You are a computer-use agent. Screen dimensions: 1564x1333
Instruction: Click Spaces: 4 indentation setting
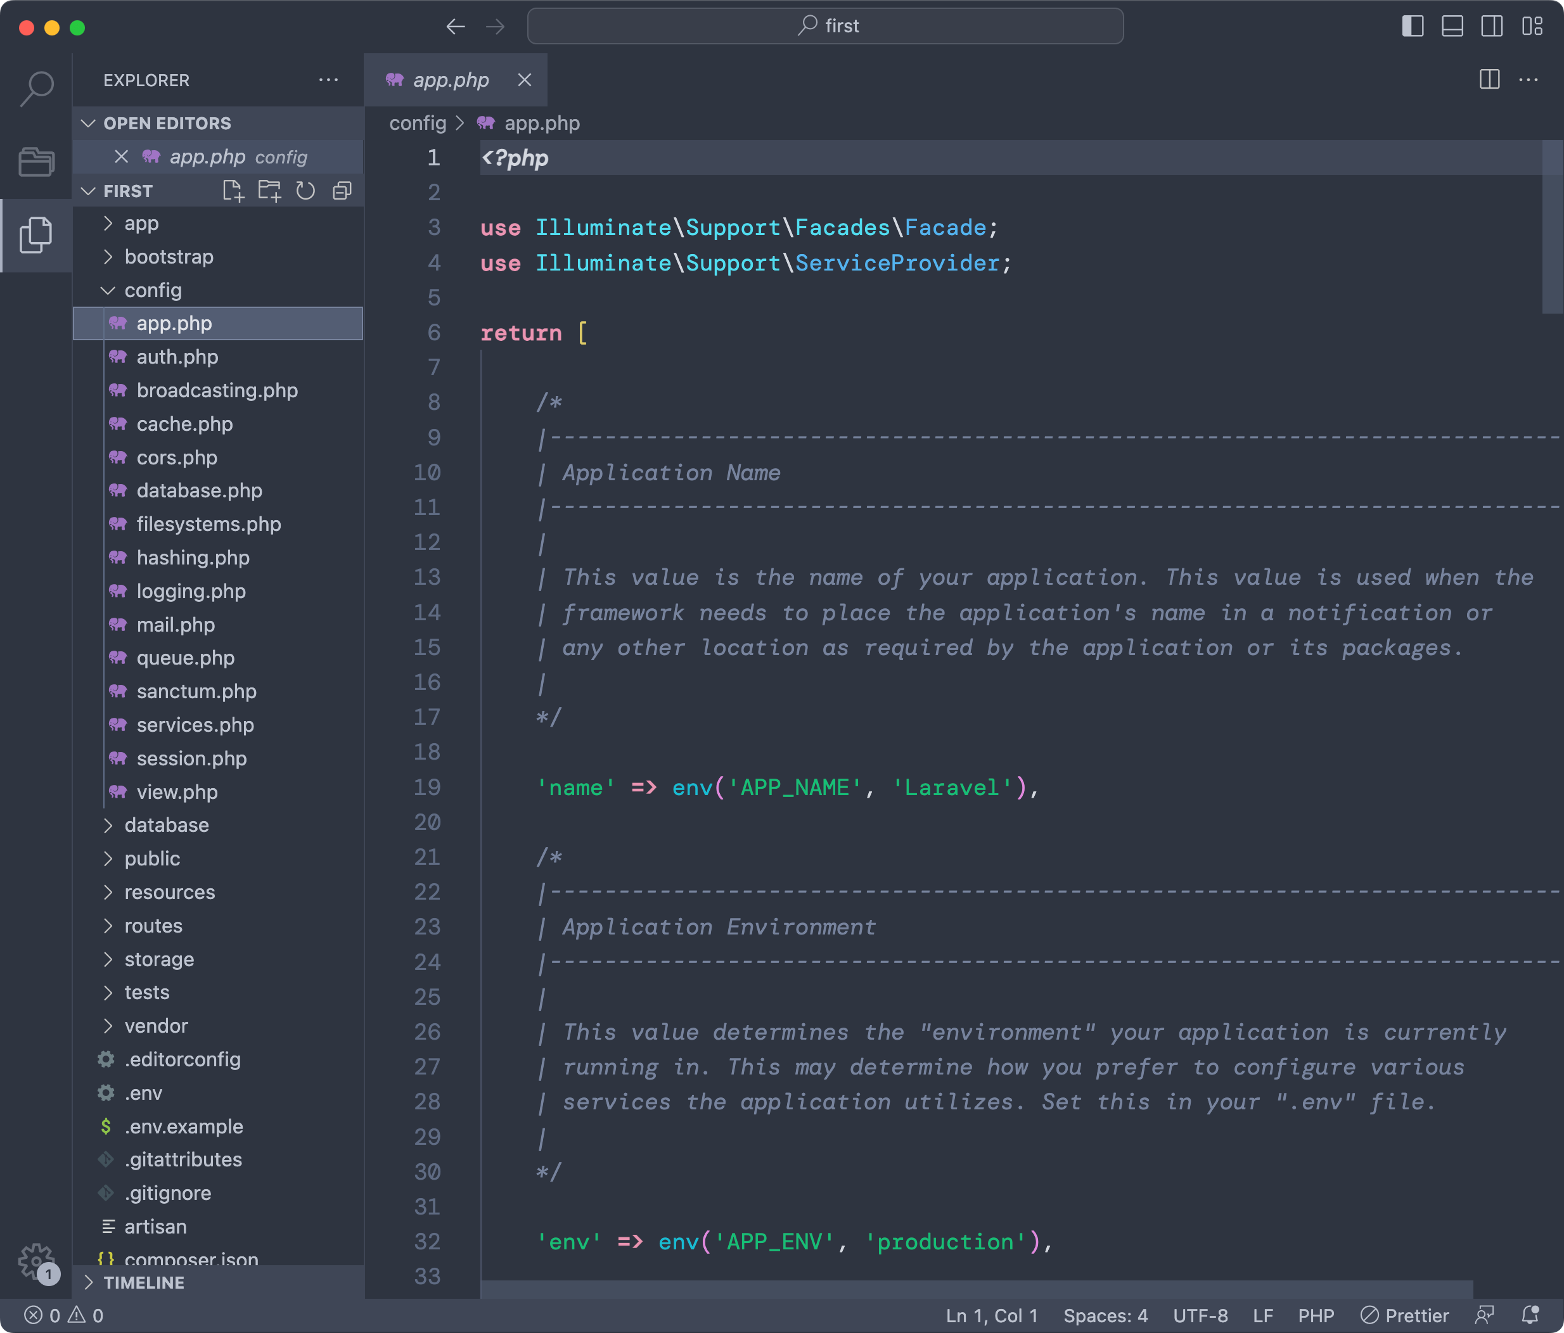[x=1105, y=1316]
